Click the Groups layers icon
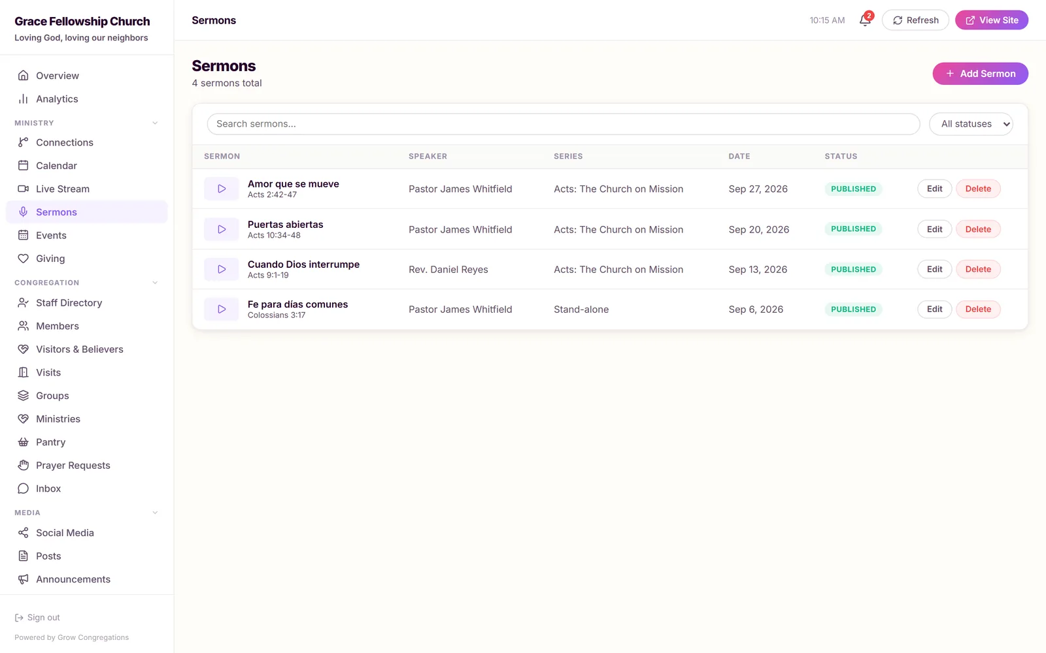 (24, 396)
